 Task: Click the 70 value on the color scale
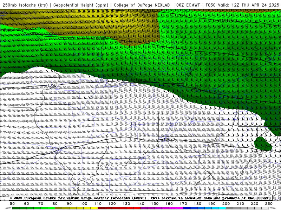tap(41, 204)
